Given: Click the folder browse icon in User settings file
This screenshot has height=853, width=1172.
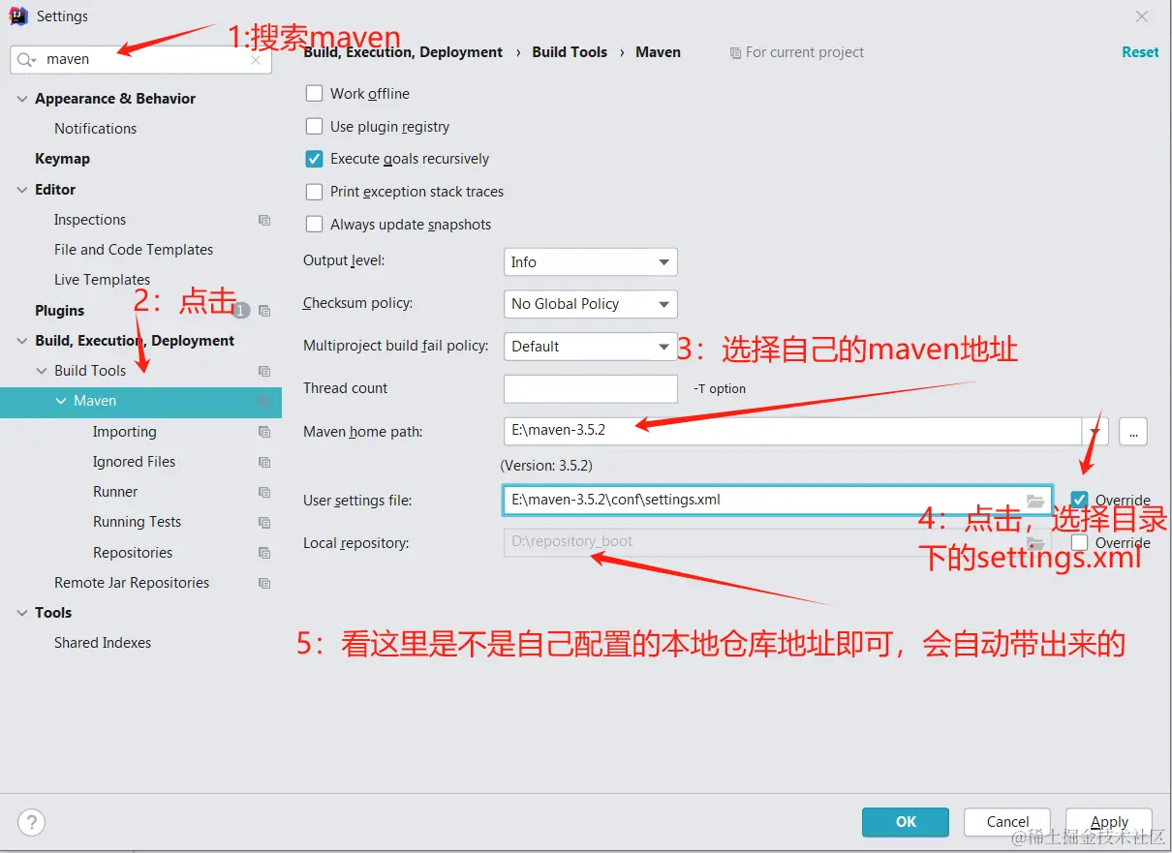Looking at the screenshot, I should (1035, 501).
